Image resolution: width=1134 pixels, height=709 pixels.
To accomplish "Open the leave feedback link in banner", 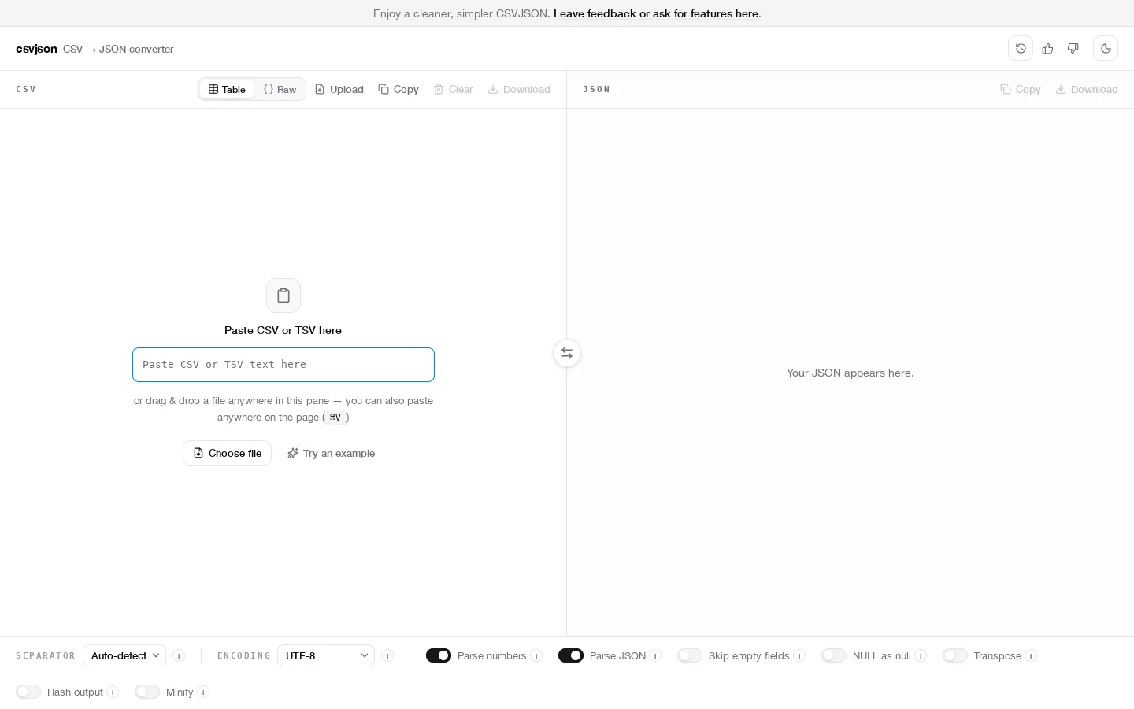I will [656, 13].
